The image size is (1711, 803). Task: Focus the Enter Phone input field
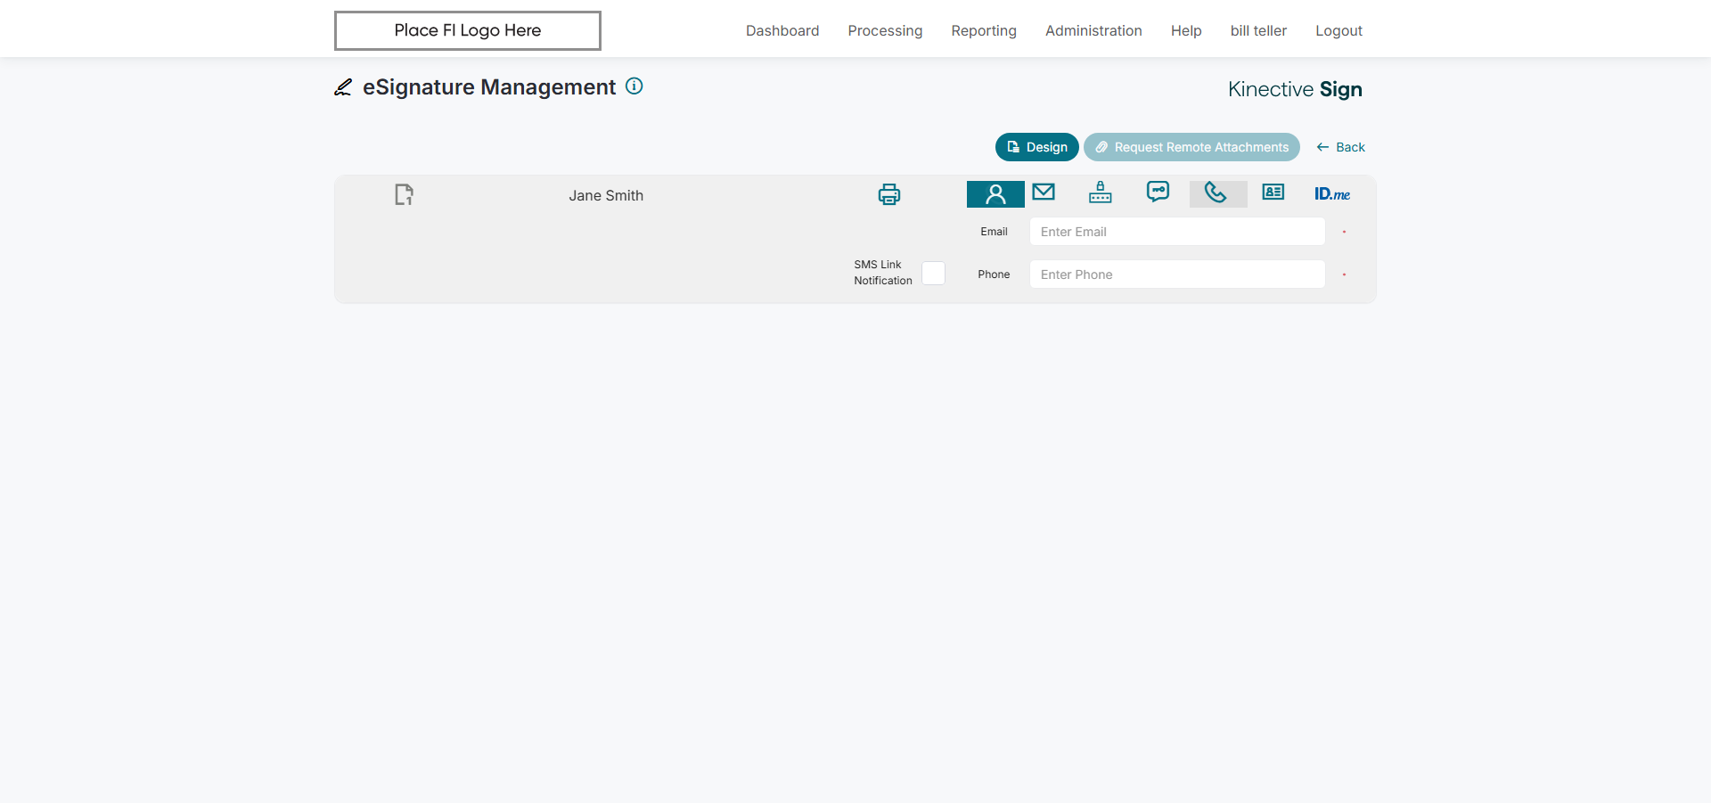point(1177,274)
